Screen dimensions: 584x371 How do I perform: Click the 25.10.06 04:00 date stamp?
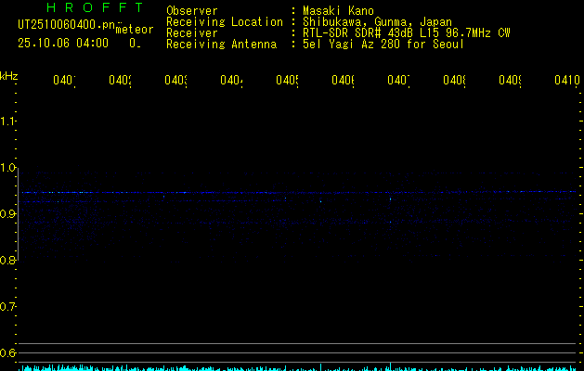(62, 43)
